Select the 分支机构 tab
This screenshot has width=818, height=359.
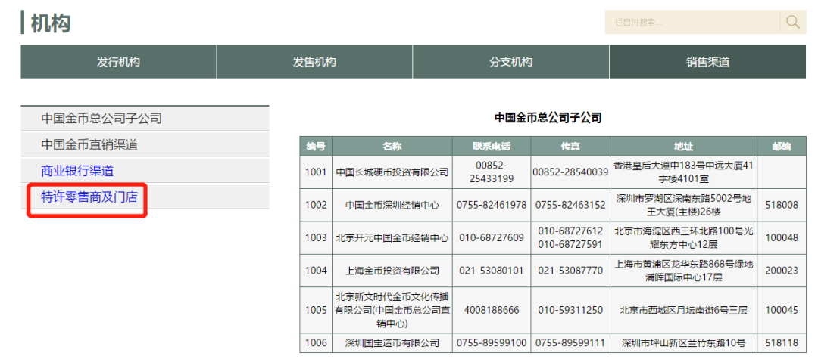[x=510, y=62]
